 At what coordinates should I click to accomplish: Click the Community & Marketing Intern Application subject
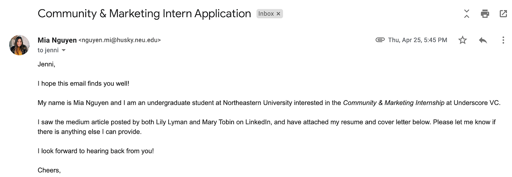click(144, 14)
